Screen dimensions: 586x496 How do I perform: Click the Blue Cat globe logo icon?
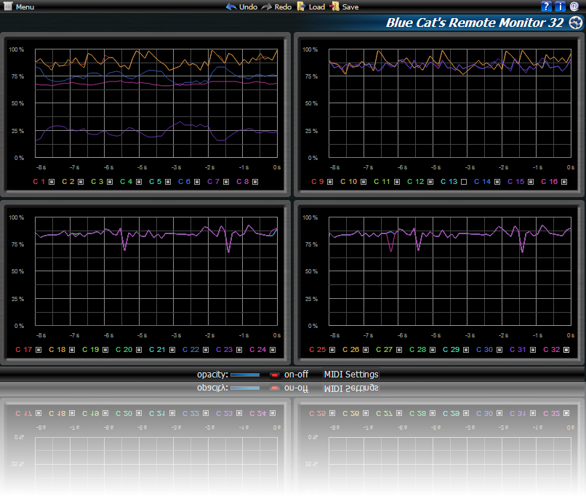coord(576,23)
